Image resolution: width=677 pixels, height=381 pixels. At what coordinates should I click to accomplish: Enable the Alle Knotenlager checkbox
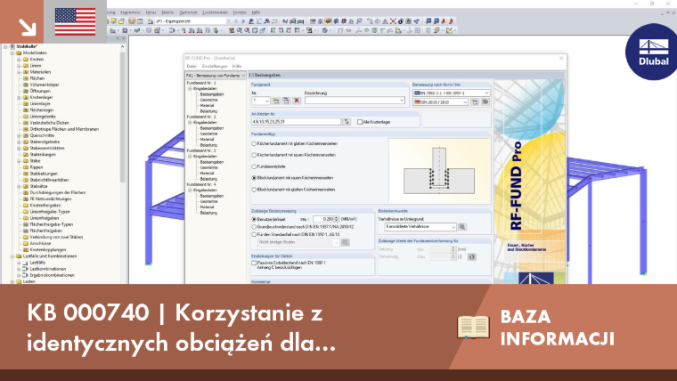tap(360, 122)
